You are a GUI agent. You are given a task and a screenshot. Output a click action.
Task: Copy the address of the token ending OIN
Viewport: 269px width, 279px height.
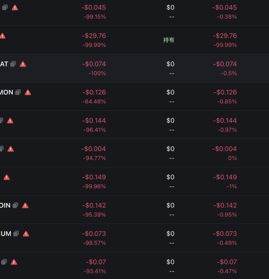[15, 205]
